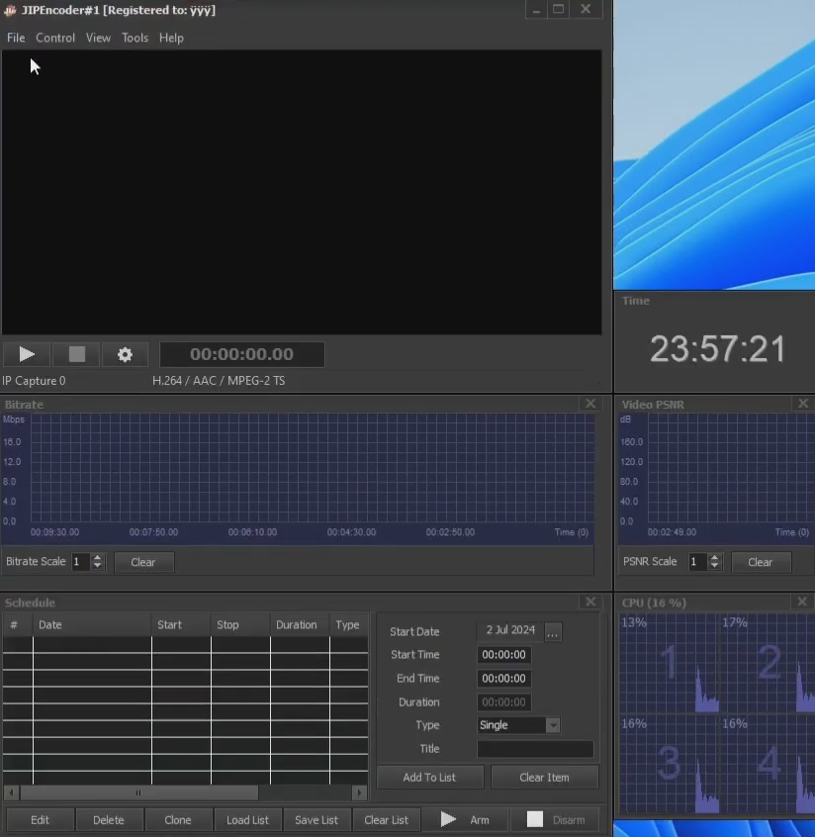
Task: Start the IP capture with the play icon
Action: 26,354
